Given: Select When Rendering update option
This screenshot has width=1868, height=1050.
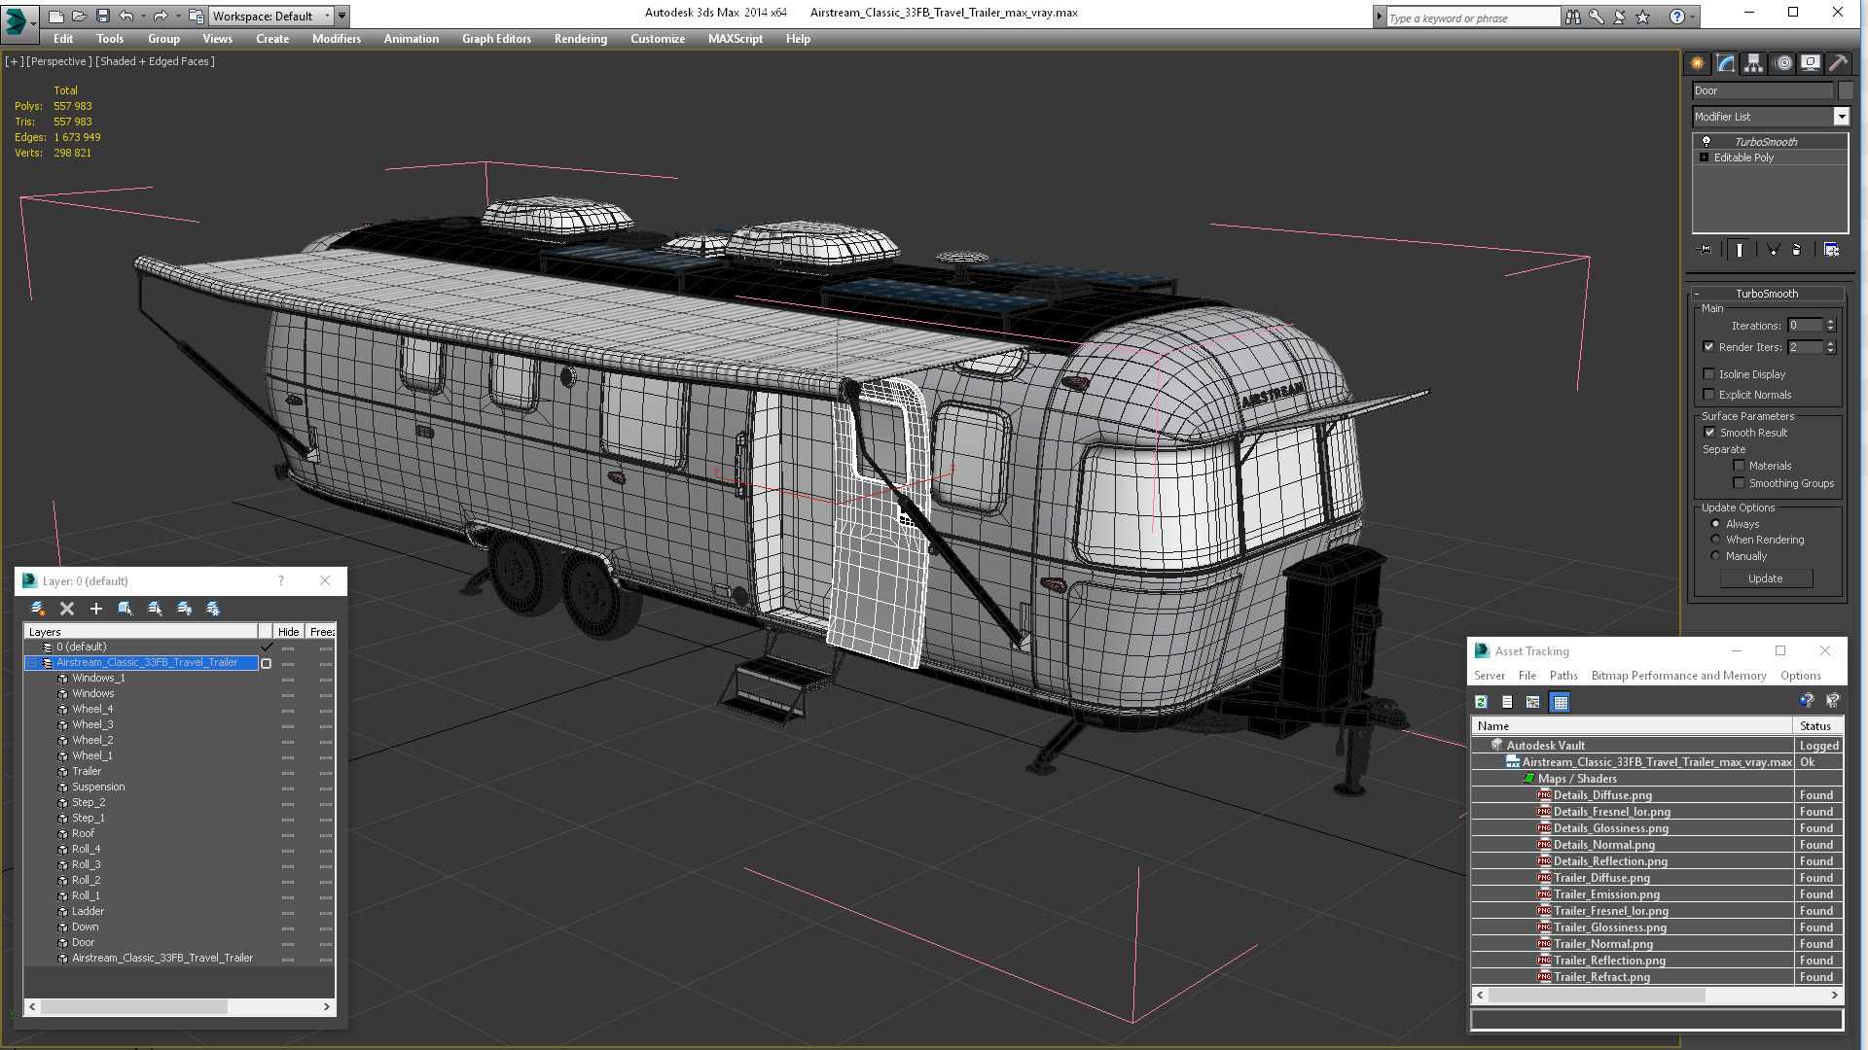Looking at the screenshot, I should tap(1715, 540).
